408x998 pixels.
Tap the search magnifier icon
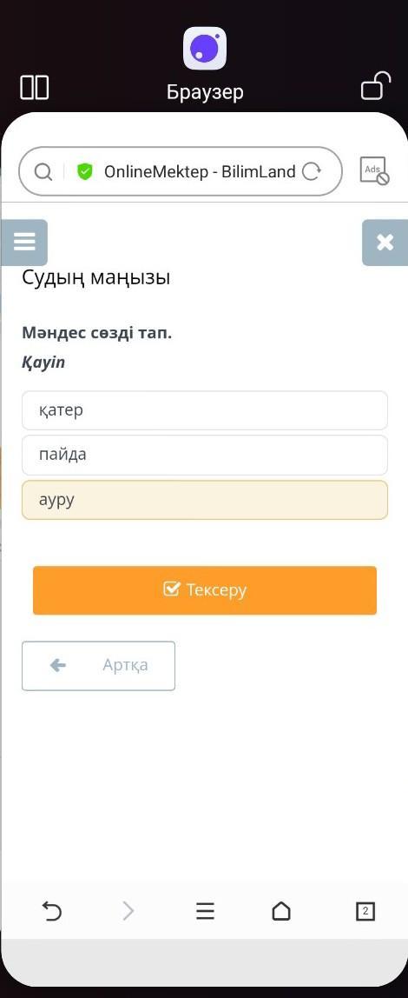[x=43, y=172]
